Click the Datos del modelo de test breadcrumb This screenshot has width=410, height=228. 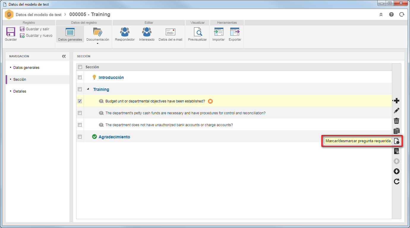39,15
